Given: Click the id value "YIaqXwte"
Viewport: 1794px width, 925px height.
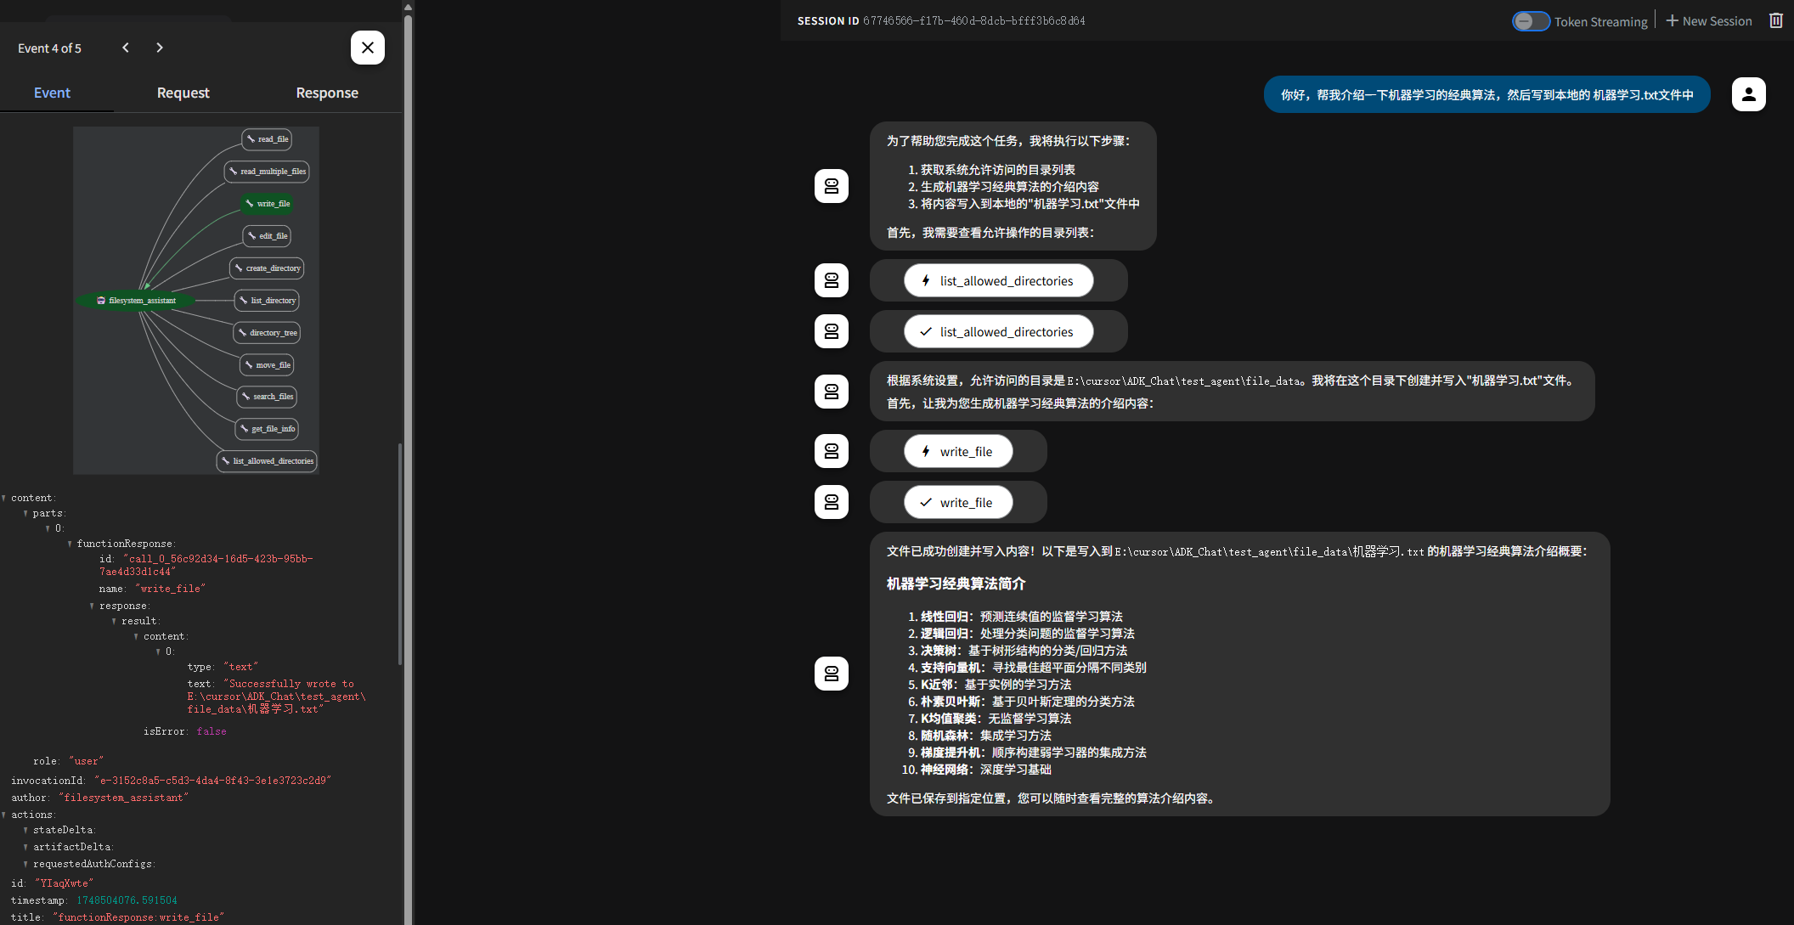Looking at the screenshot, I should [x=64, y=883].
